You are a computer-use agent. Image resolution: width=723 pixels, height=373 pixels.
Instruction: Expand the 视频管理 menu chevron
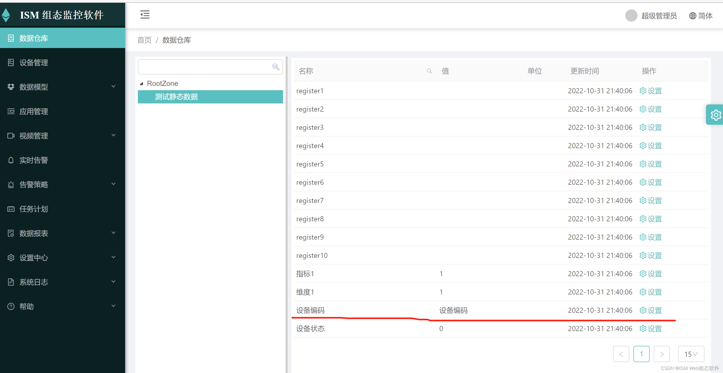(x=113, y=135)
